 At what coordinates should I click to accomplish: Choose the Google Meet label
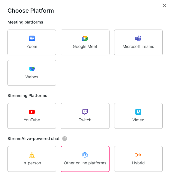click(85, 46)
